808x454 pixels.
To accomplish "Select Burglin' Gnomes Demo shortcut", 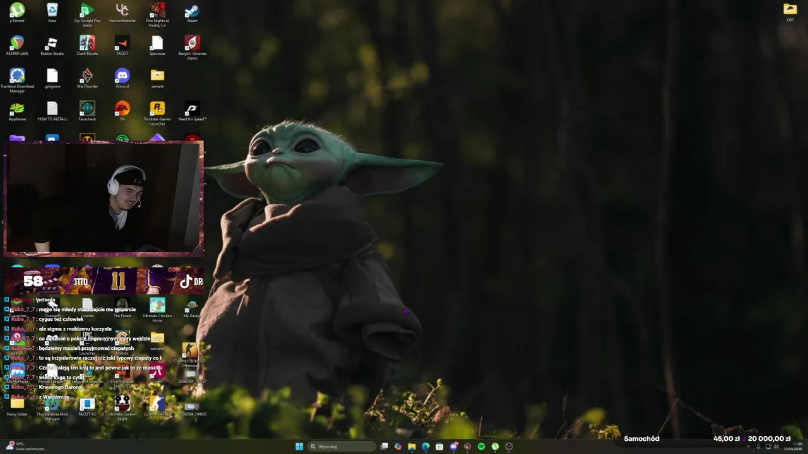I will click(x=193, y=47).
